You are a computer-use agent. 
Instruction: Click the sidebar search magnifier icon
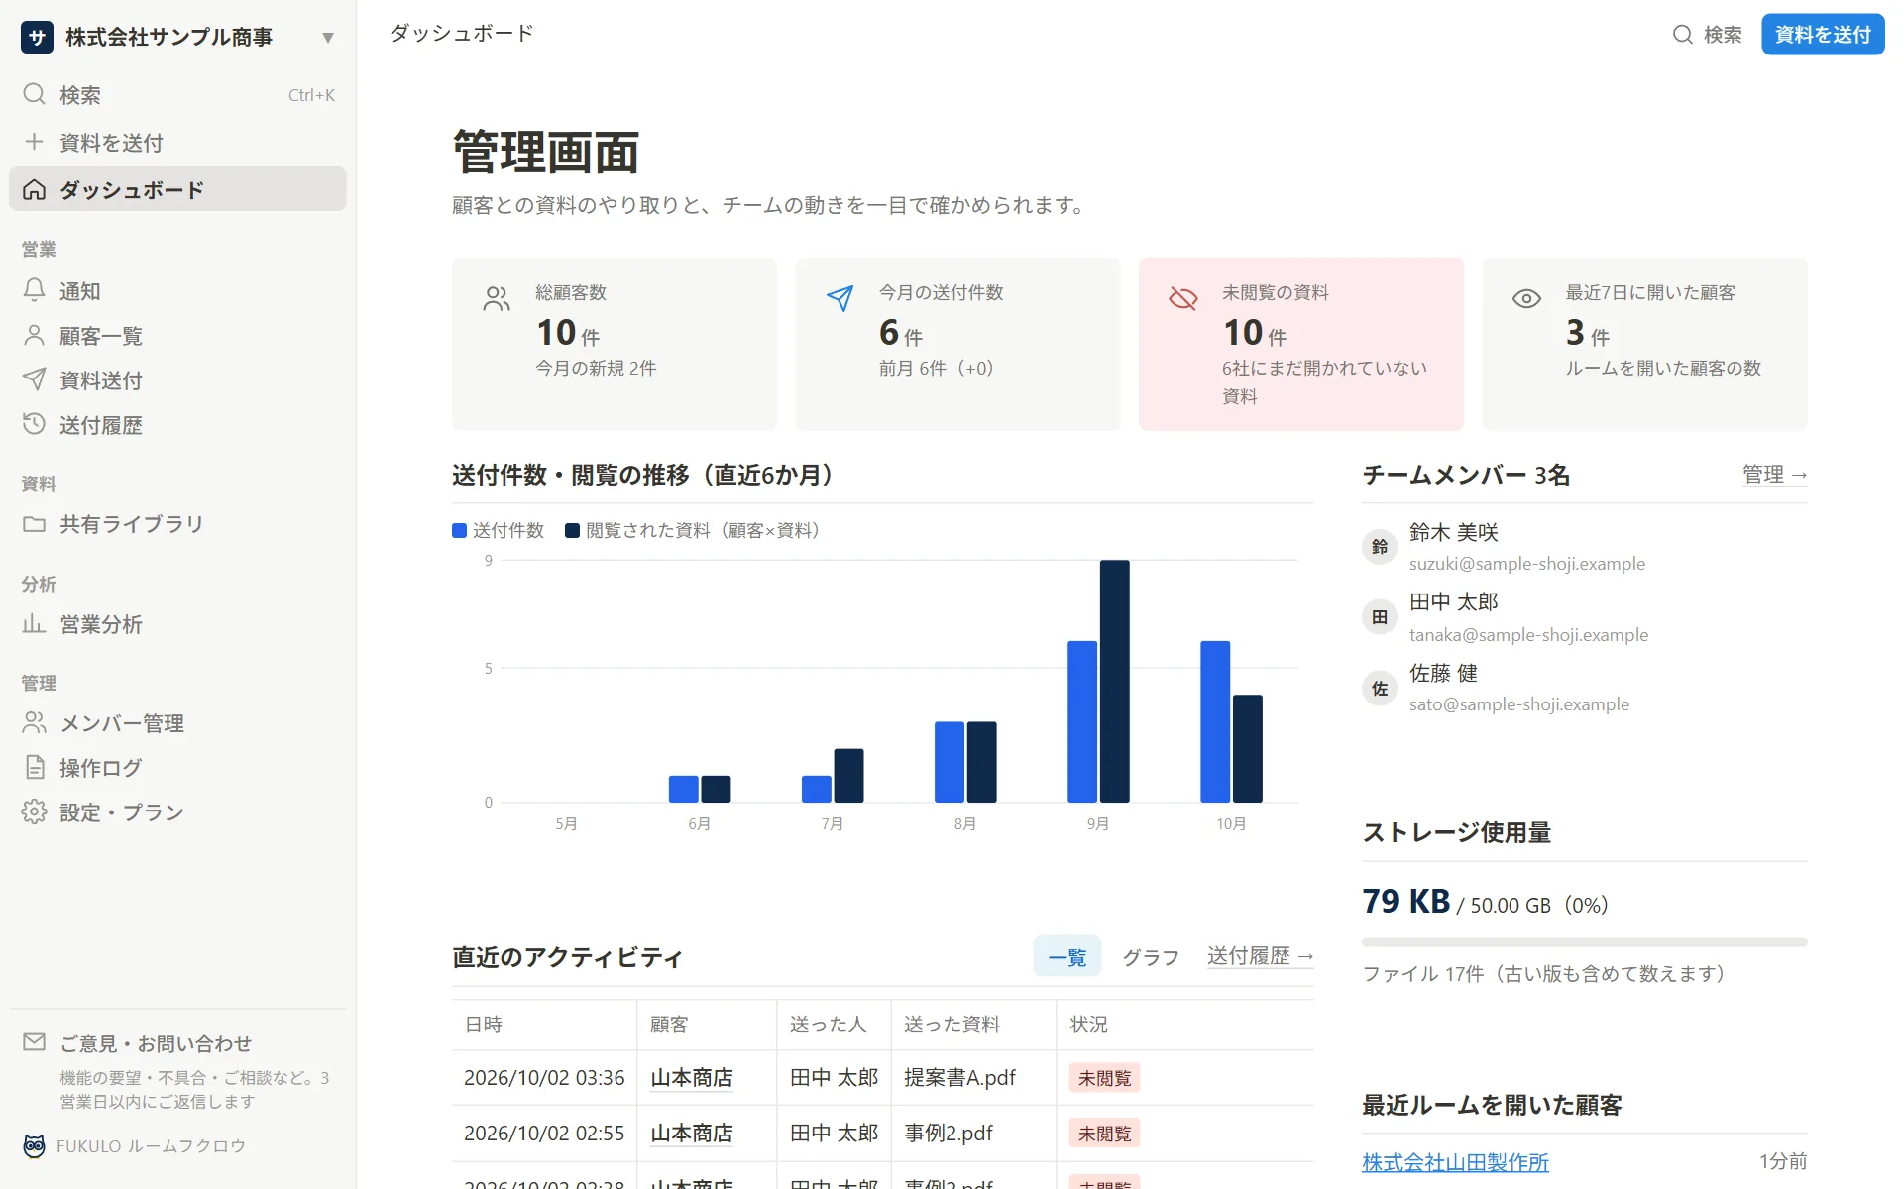click(35, 94)
